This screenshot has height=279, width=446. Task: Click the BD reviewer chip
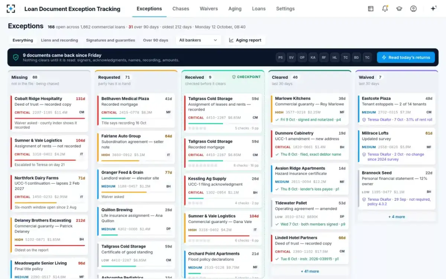point(356,57)
